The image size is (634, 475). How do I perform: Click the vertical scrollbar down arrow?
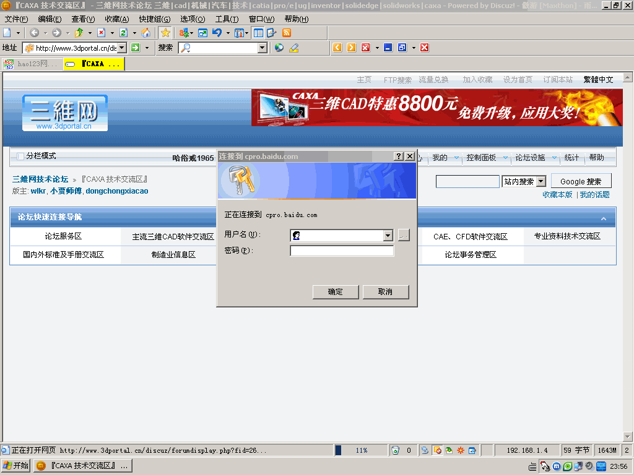click(x=628, y=436)
